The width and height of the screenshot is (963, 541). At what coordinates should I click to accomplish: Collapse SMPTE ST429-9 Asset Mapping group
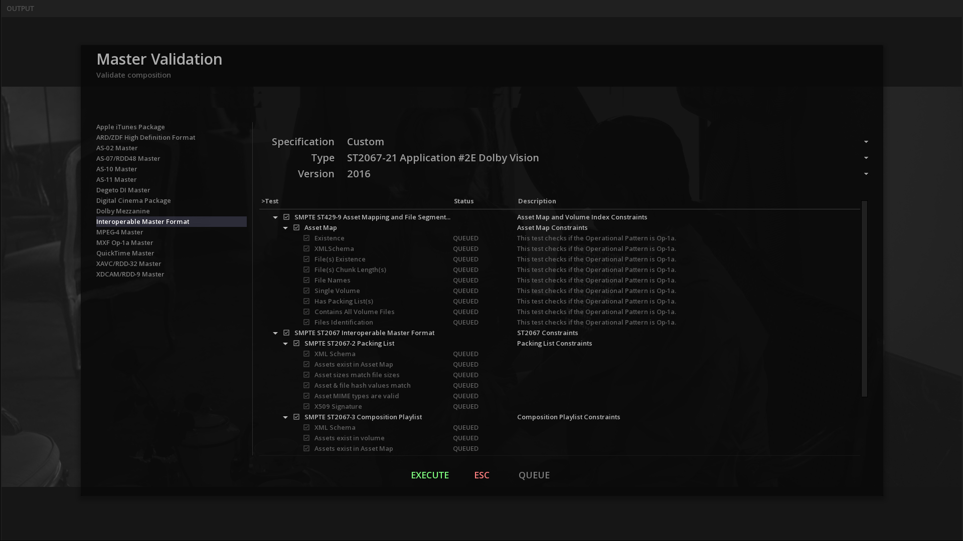(275, 217)
